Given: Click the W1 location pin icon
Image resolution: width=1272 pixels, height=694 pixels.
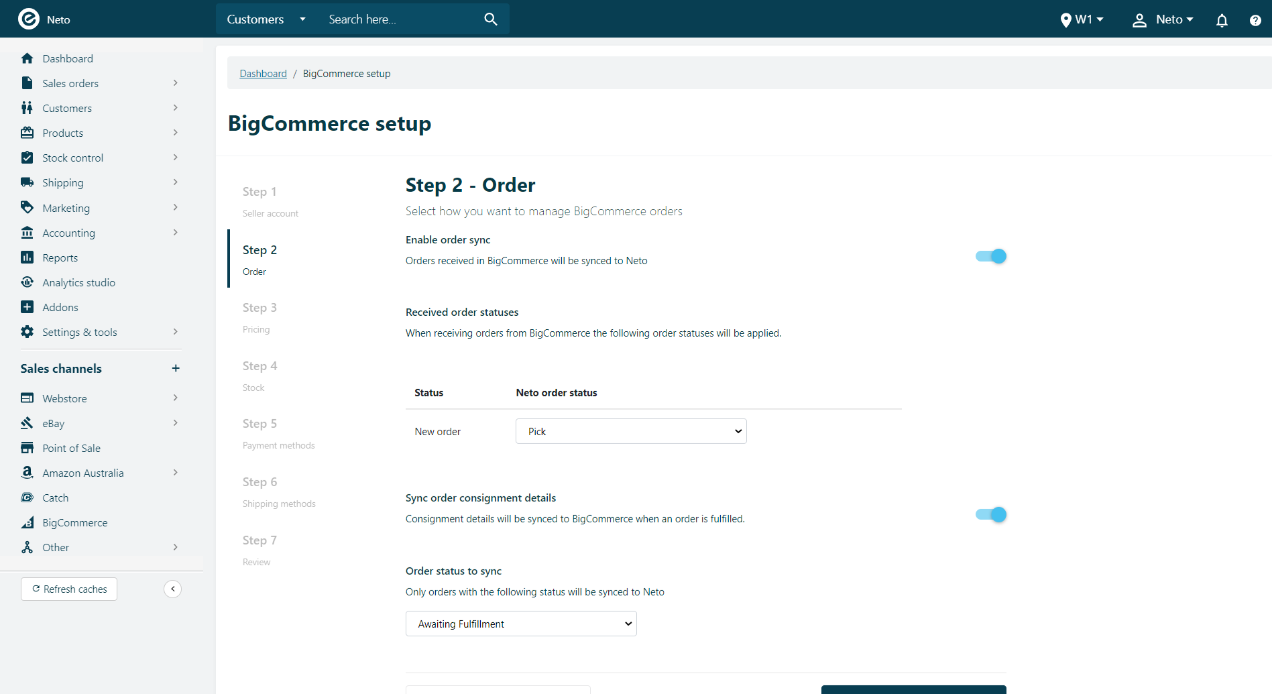Looking at the screenshot, I should pos(1065,20).
